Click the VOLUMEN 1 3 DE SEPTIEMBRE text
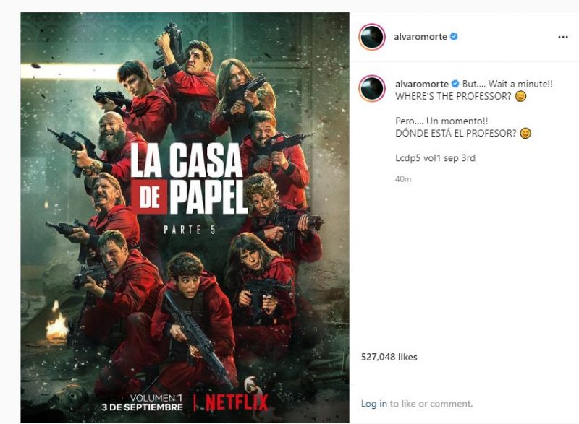The image size is (579, 424). point(142,402)
